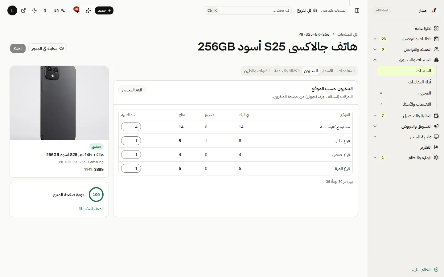Click the التسويق والعروض megaphone icon
Image resolution: width=444 pixels, height=277 pixels.
436,126
